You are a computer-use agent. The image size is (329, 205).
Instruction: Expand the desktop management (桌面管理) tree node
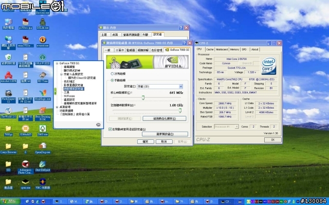click(x=57, y=107)
